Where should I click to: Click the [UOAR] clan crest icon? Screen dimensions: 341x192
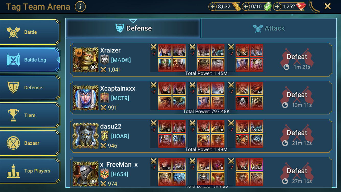[x=105, y=136]
